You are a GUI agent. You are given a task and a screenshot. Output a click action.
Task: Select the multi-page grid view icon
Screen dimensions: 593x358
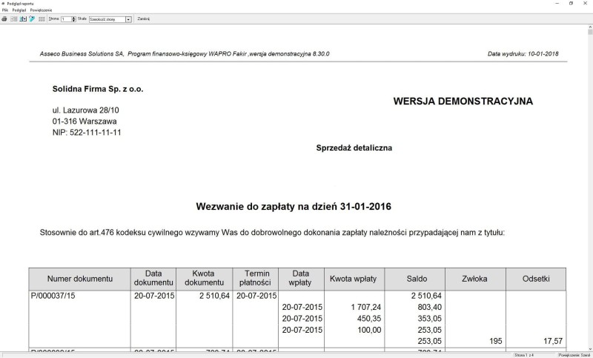click(40, 19)
